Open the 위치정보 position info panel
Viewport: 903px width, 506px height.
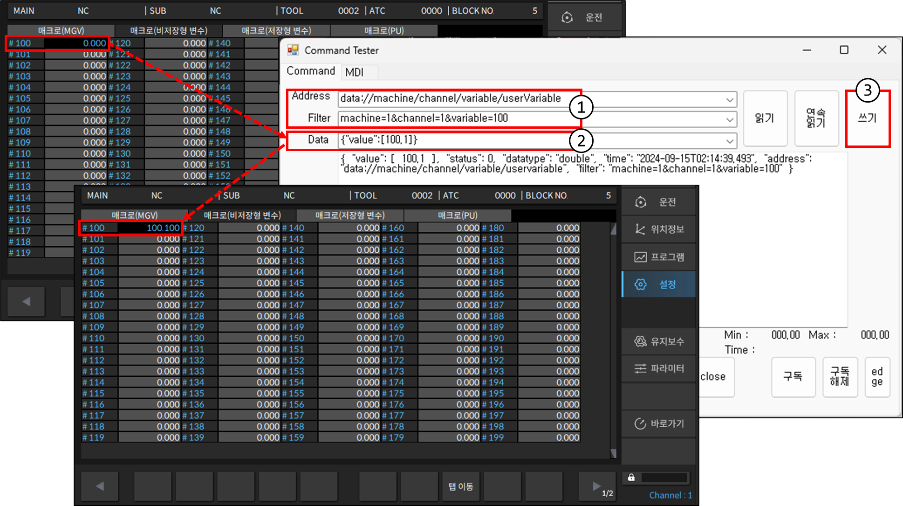658,229
